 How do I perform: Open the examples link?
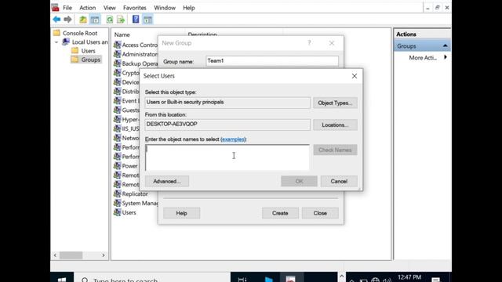click(233, 139)
